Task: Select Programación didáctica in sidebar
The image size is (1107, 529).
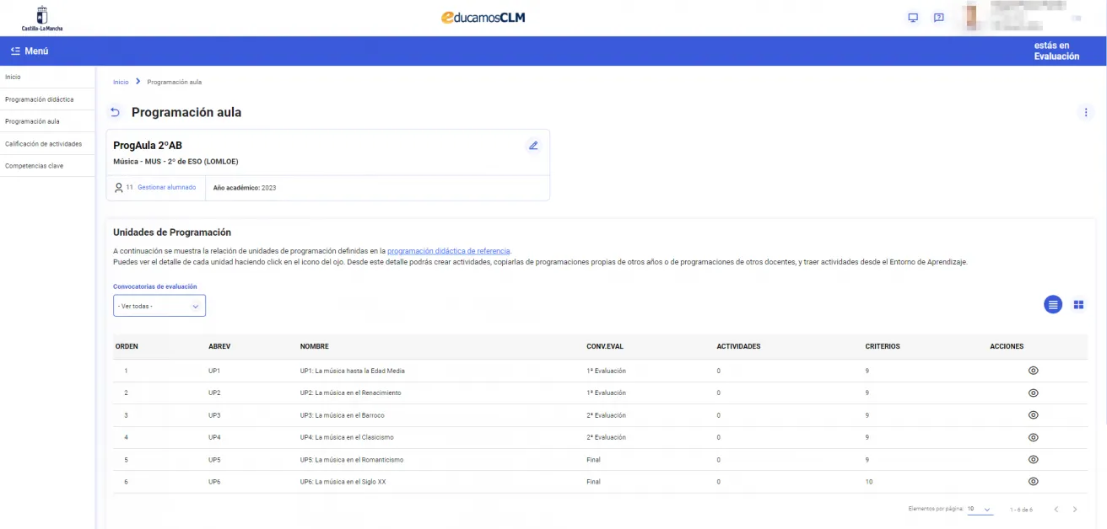Action: pos(39,99)
